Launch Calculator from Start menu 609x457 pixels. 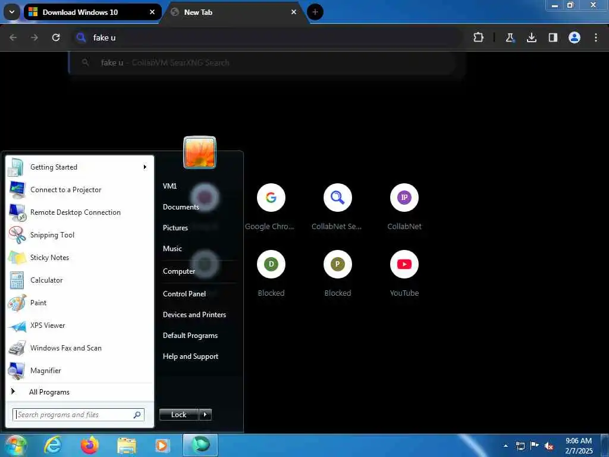(x=80, y=280)
